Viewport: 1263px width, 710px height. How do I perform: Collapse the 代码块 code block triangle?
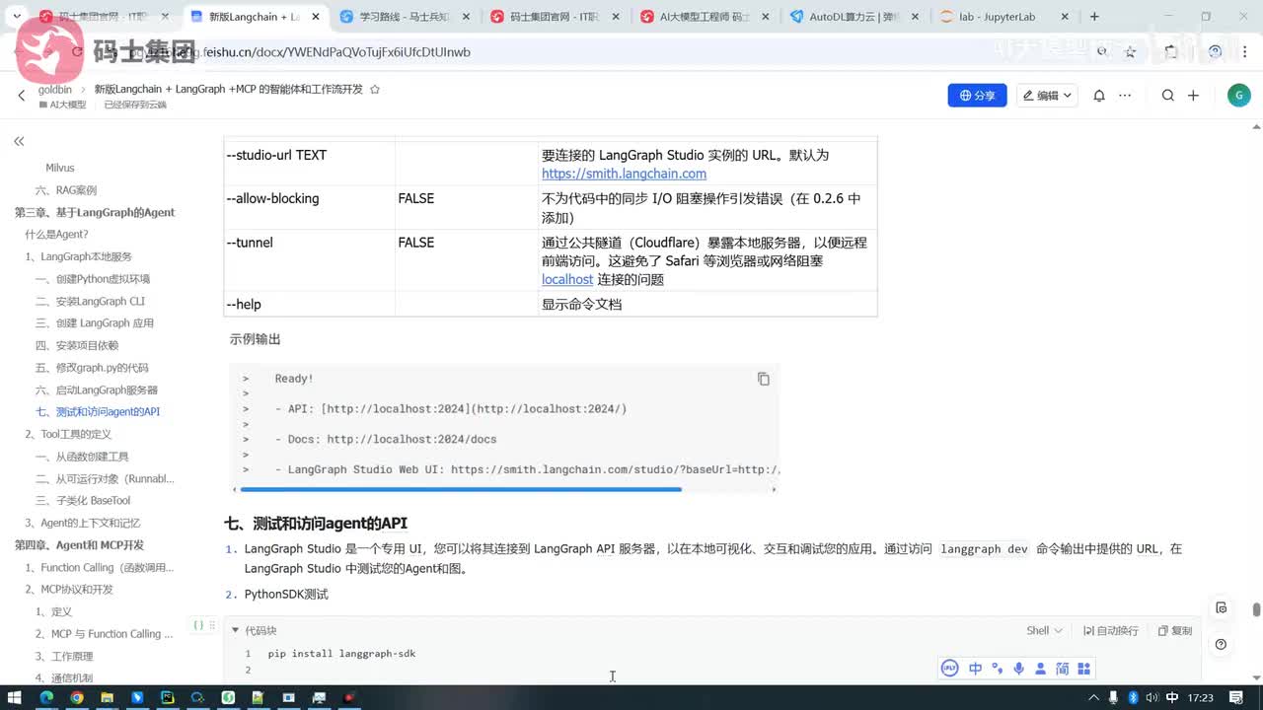pos(235,630)
